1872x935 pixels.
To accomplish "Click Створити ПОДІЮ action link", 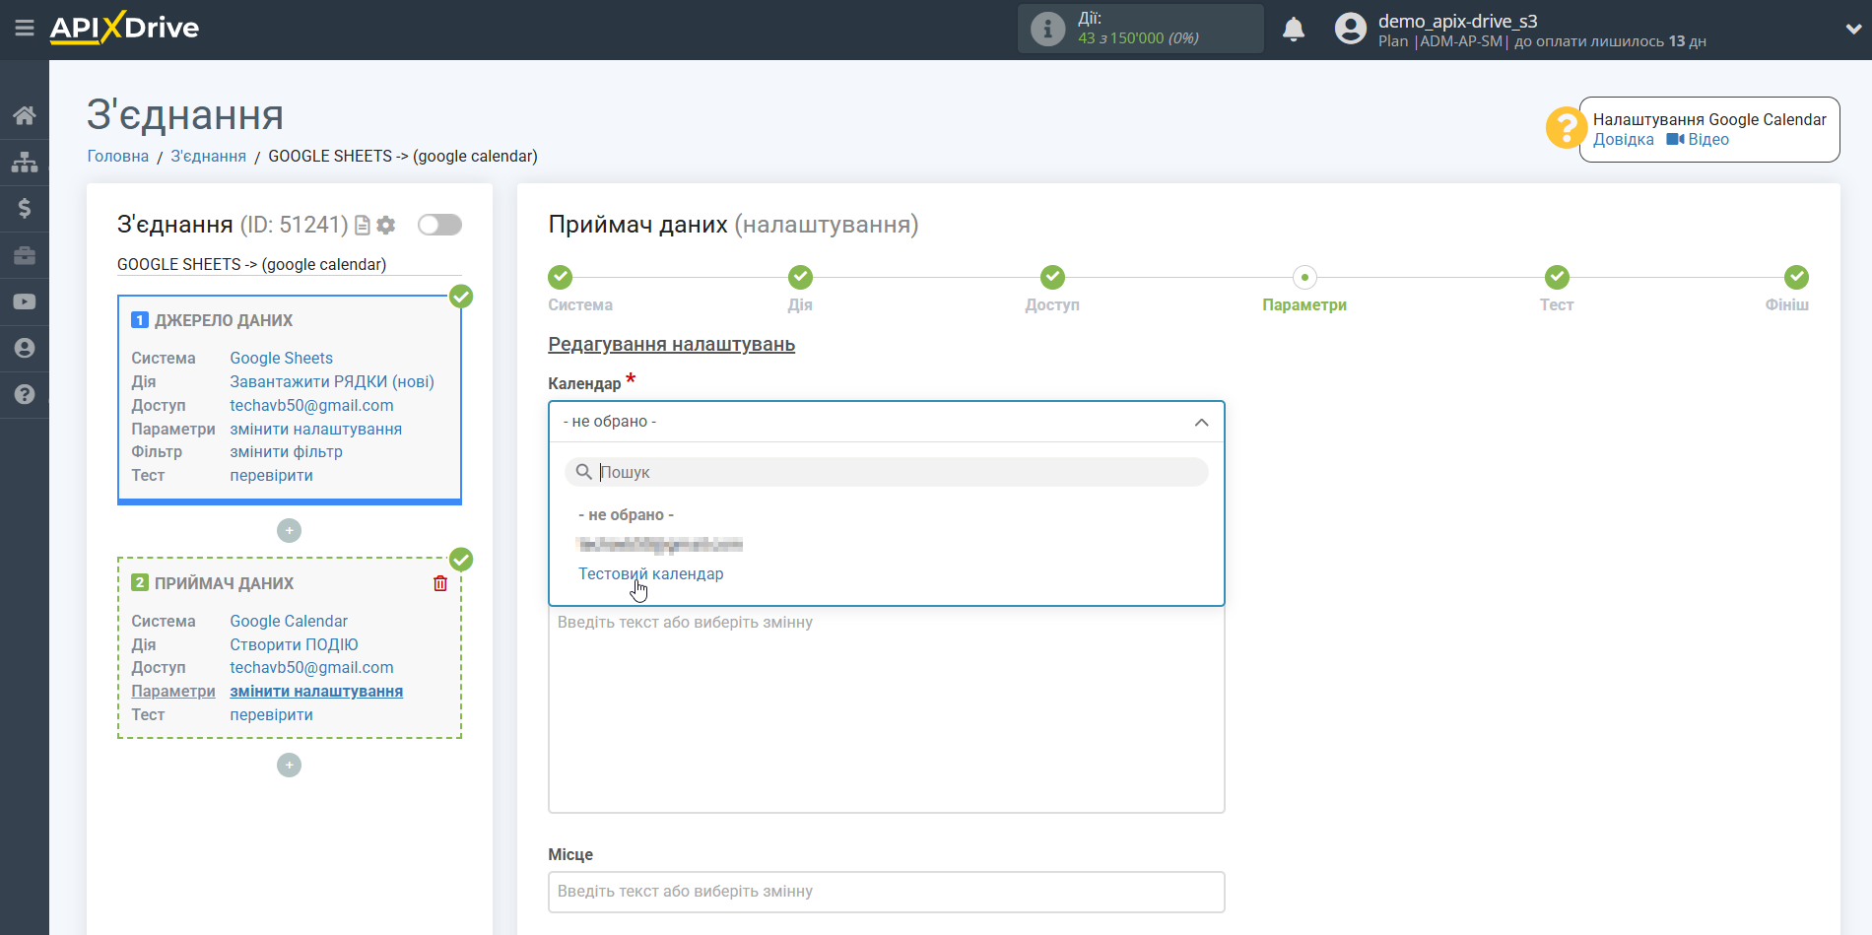I will [294, 645].
